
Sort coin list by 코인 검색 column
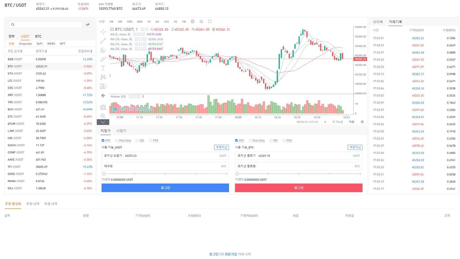pos(15,51)
